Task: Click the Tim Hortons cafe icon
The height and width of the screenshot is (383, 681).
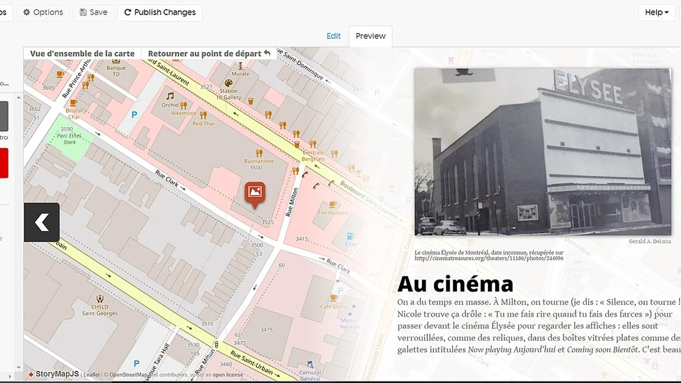Action: (x=333, y=204)
